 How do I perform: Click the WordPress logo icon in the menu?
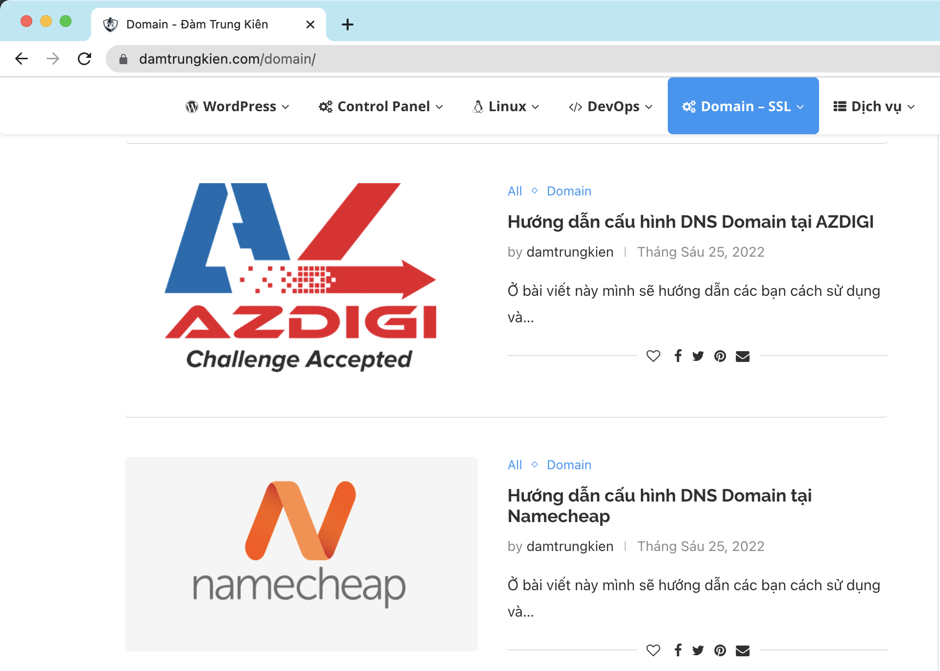(x=192, y=106)
